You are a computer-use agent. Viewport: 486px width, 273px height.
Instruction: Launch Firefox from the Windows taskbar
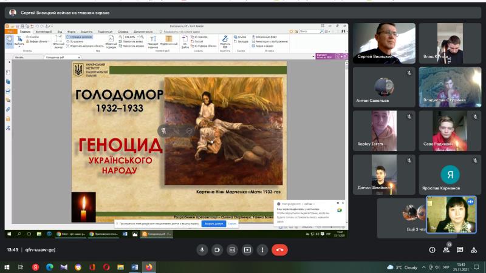click(148, 266)
